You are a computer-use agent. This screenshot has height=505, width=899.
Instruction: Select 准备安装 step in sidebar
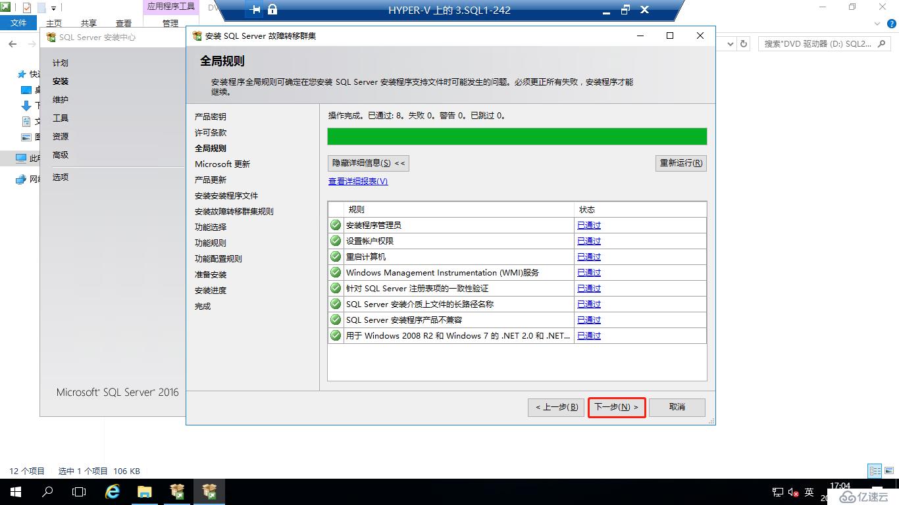(x=211, y=274)
